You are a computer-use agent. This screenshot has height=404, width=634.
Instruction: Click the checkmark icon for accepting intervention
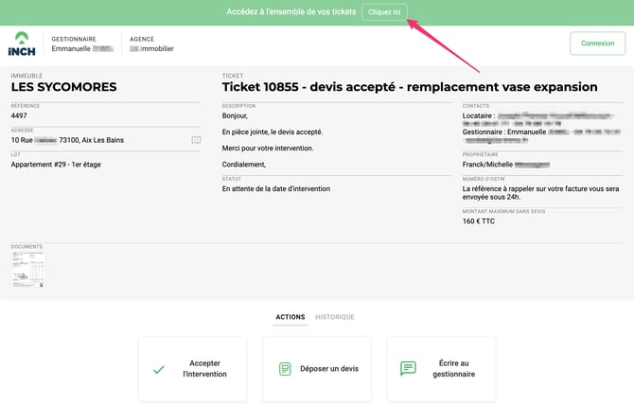(159, 369)
